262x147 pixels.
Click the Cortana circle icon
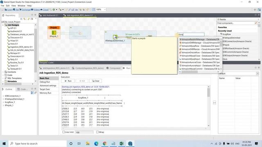tap(71, 143)
